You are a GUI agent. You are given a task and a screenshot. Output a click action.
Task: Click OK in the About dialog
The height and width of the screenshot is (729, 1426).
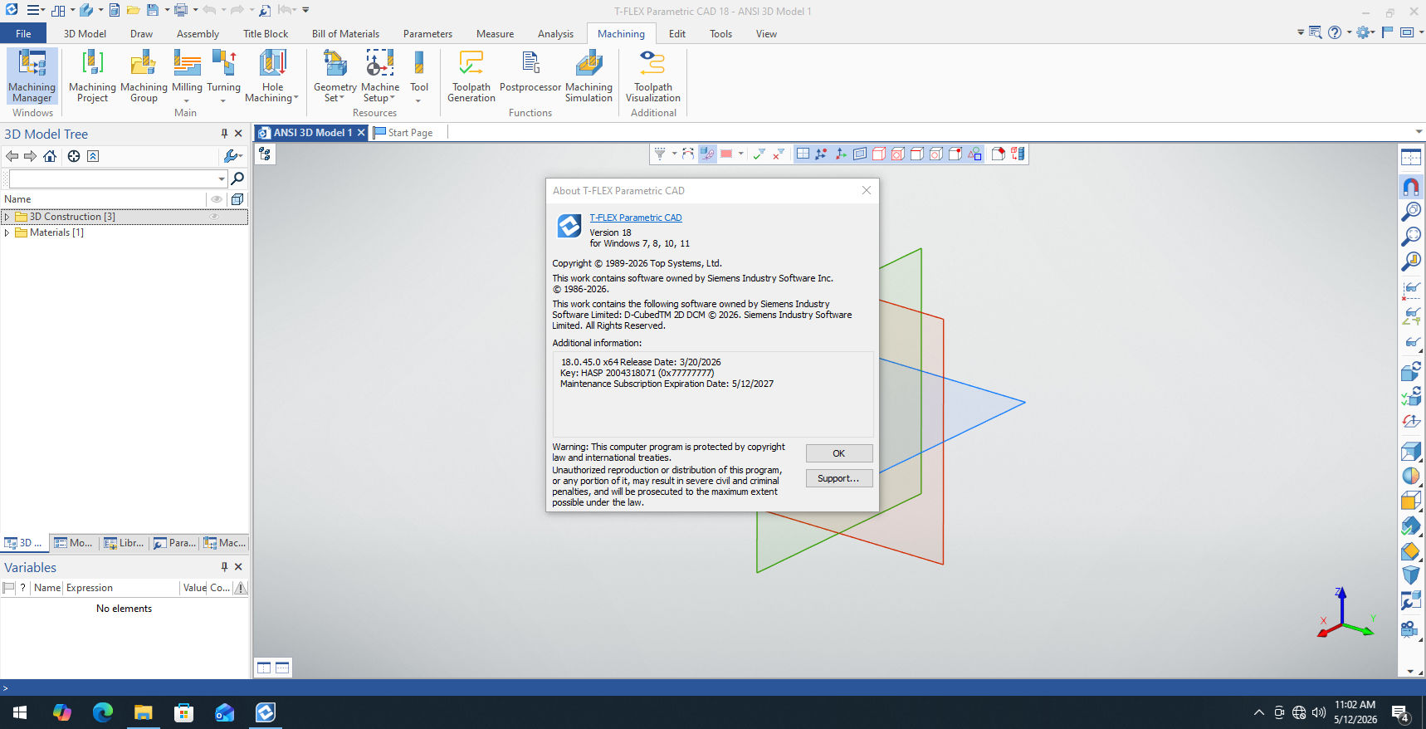839,453
